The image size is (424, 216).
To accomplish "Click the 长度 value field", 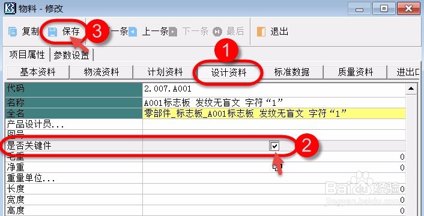I will pyautogui.click(x=274, y=189).
